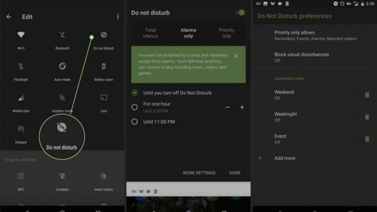Select the Auto-rotate tile

[62, 72]
